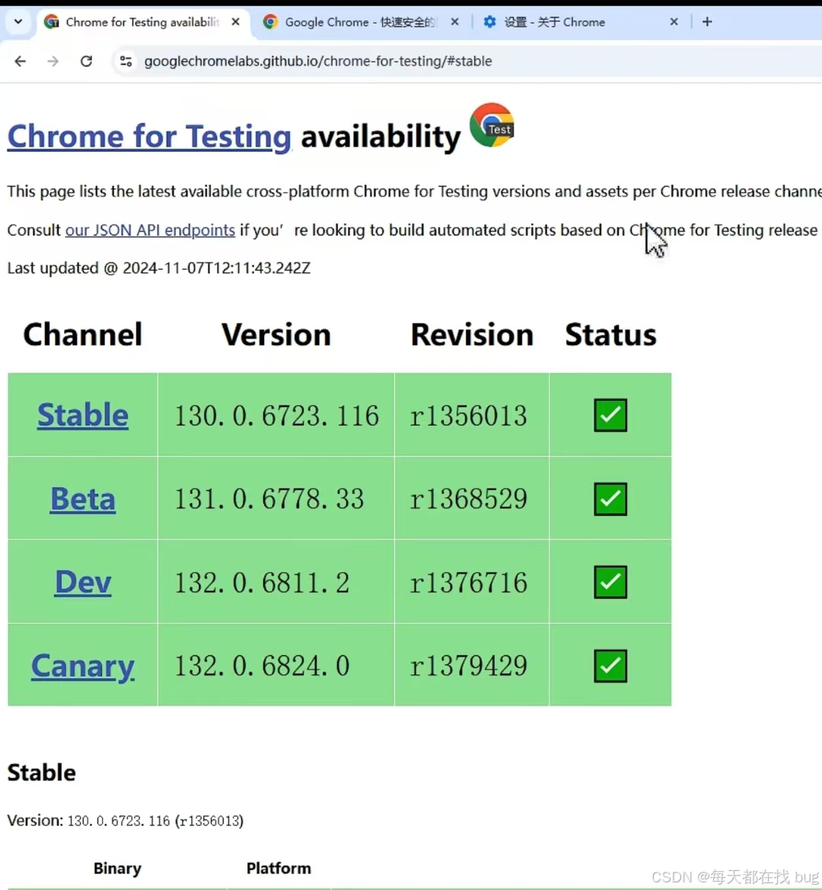Click the Status column header

click(610, 335)
